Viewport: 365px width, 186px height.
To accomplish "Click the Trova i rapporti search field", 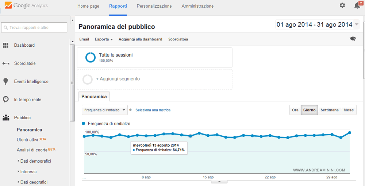I will 34,27.
